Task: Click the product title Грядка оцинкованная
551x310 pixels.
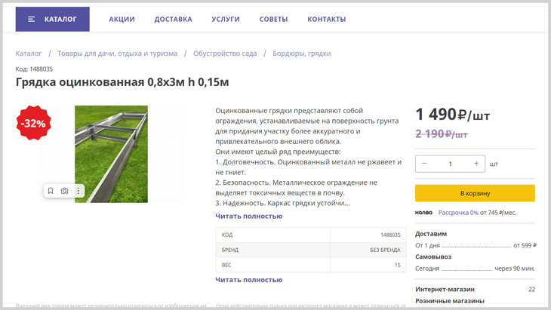Action: click(122, 81)
